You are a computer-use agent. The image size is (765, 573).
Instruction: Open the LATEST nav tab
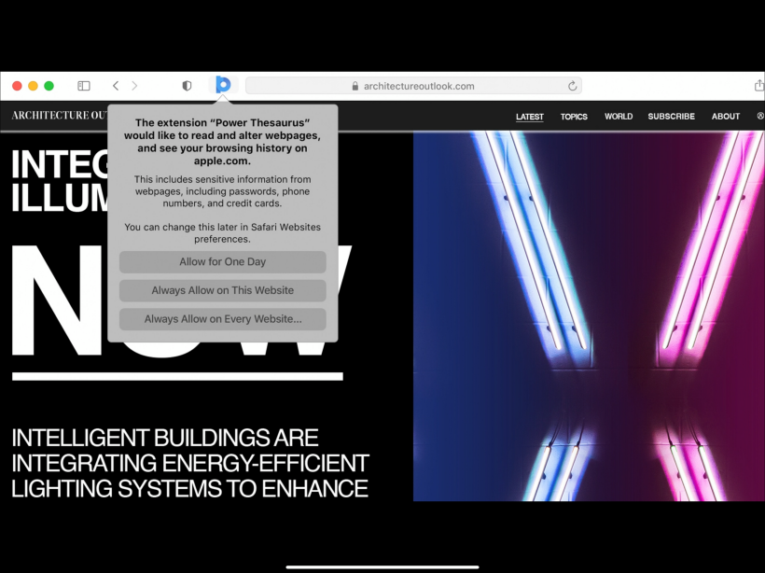529,117
